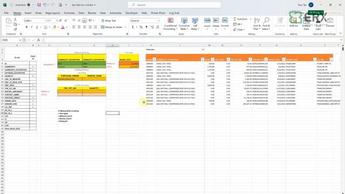Image resolution: width=345 pixels, height=194 pixels.
Task: Apply the yellow fill color
Action: pos(54,27)
